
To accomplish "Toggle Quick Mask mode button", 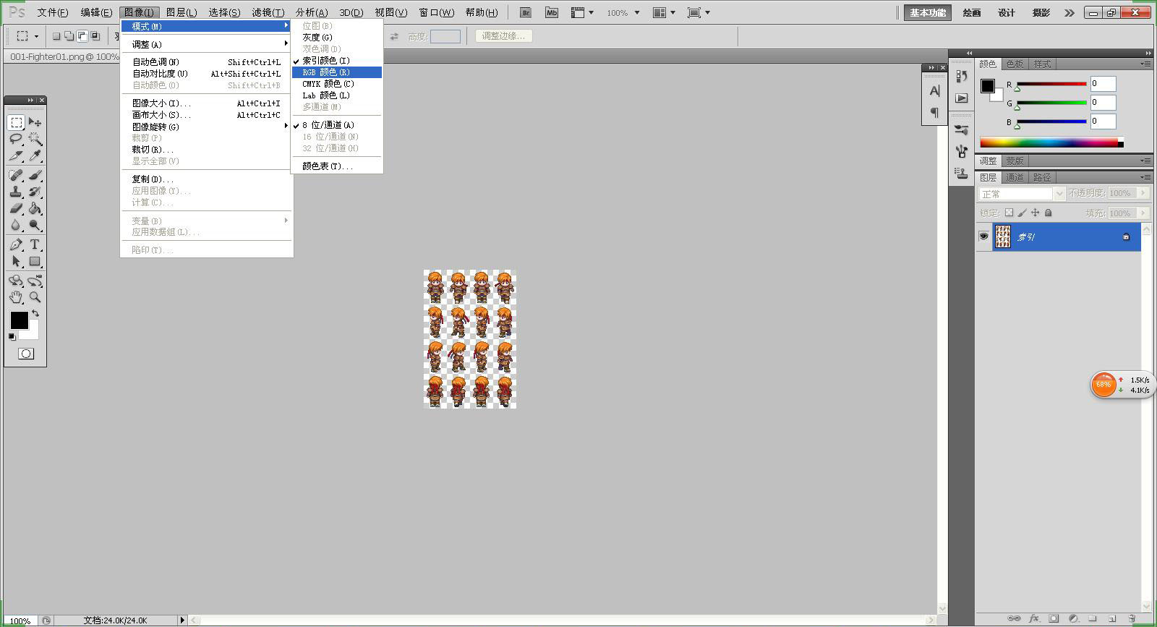I will (x=26, y=354).
